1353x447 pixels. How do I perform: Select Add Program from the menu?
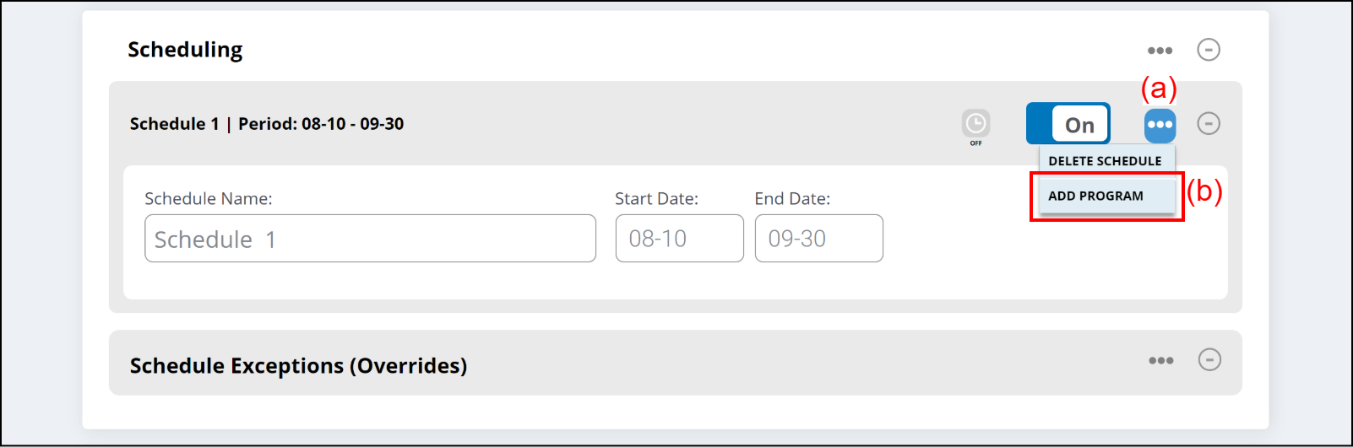click(x=1096, y=196)
